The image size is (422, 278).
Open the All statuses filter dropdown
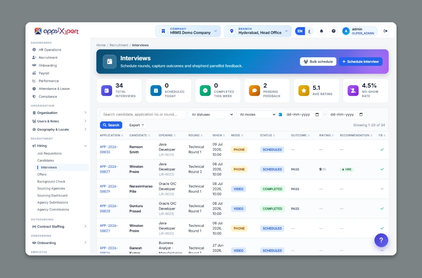211,114
